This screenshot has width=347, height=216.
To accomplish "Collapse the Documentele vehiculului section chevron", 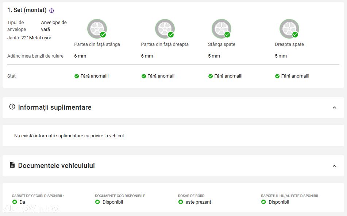I will click(334, 166).
